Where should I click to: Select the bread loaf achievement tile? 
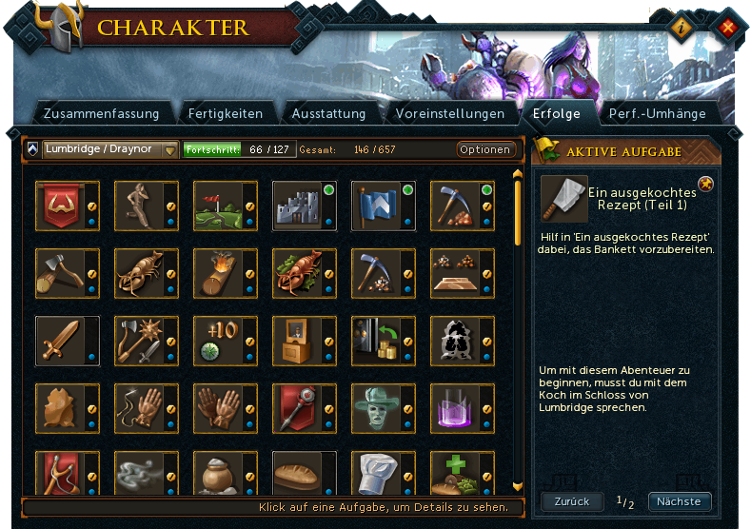pyautogui.click(x=305, y=473)
